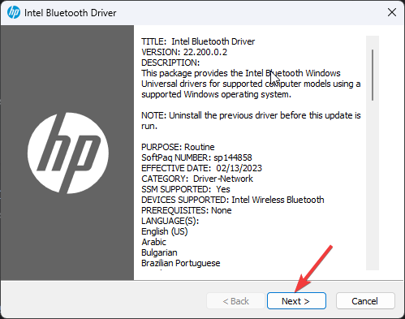Screen dimensions: 405x319
Task: Click the scrollbar thumb in description box
Action: click(373, 75)
